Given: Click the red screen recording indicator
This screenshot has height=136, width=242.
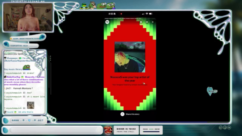Looking at the screenshot, I should (x=121, y=14).
